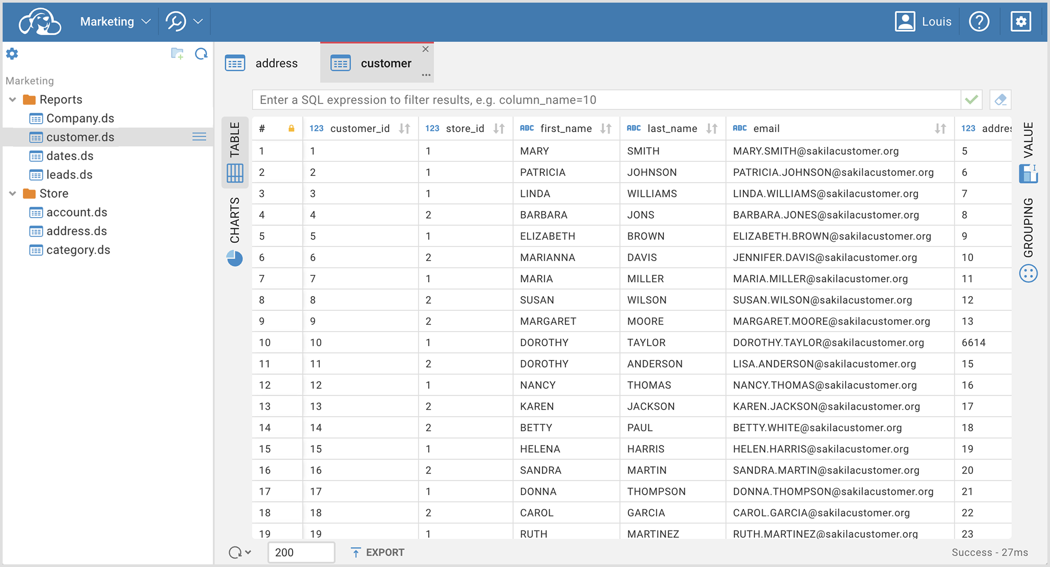Toggle the read-only lock icon in header
This screenshot has width=1050, height=567.
point(291,128)
